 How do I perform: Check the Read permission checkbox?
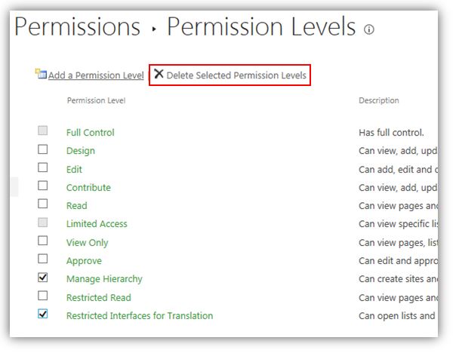[x=43, y=204]
